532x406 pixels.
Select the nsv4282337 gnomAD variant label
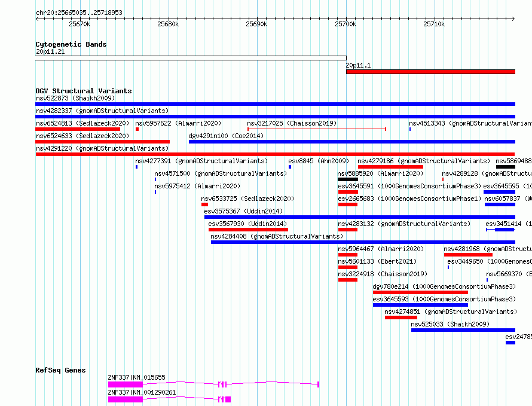102,111
